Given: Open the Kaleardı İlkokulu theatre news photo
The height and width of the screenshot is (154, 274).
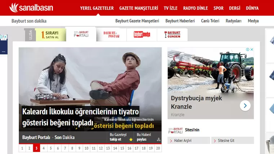Looking at the screenshot, I should point(90,77).
